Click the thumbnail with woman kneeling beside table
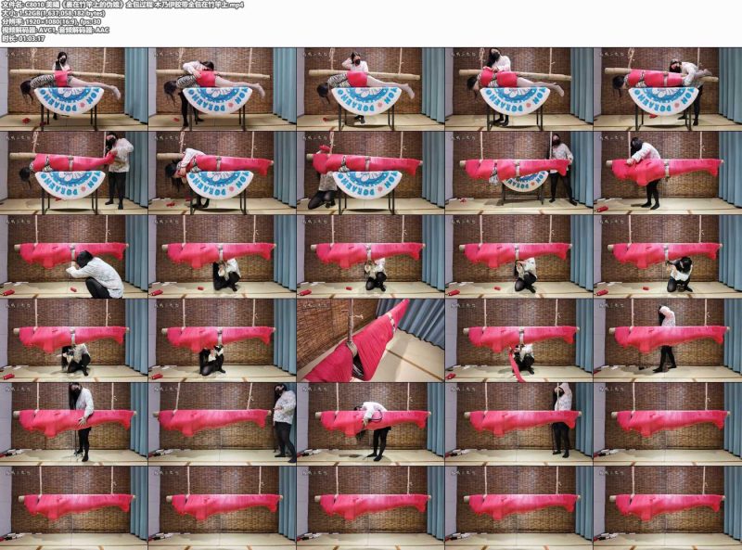Image resolution: width=742 pixels, height=550 pixels. tap(370, 173)
